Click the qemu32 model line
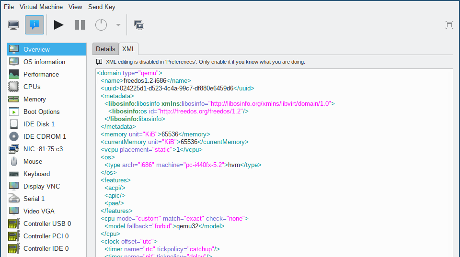 [164, 226]
